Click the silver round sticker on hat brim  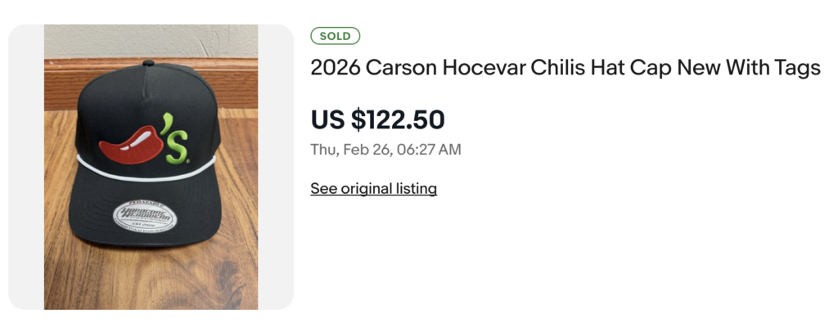point(147,215)
